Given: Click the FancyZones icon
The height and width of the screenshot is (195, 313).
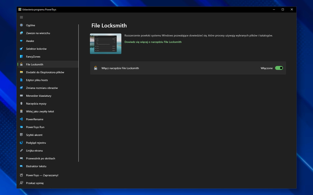Looking at the screenshot, I should pyautogui.click(x=21, y=56).
